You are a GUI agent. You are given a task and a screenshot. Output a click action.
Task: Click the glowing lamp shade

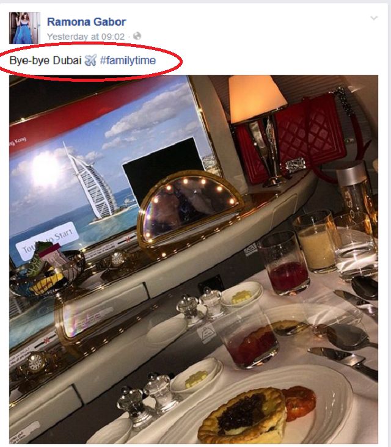[255, 98]
